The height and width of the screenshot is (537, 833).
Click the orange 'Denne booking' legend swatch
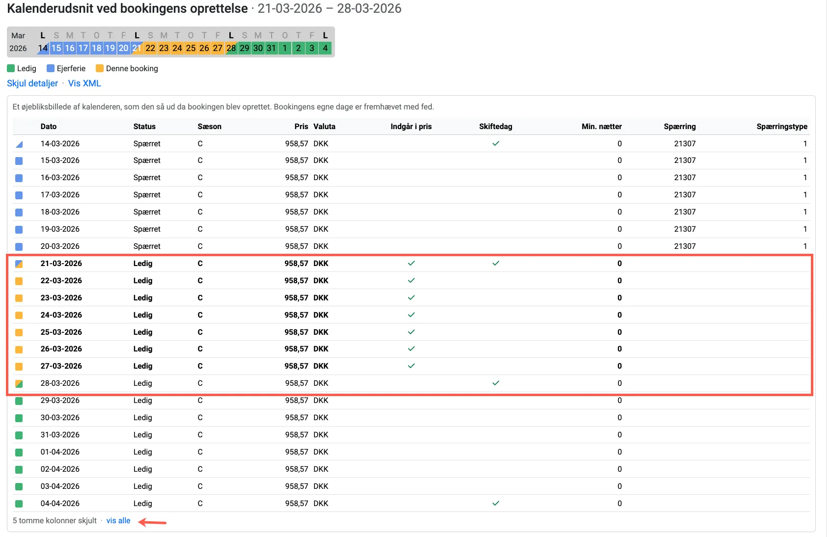100,68
